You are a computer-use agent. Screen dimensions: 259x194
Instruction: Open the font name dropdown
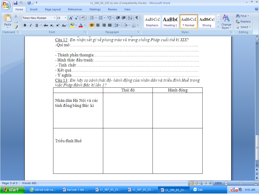(54, 18)
